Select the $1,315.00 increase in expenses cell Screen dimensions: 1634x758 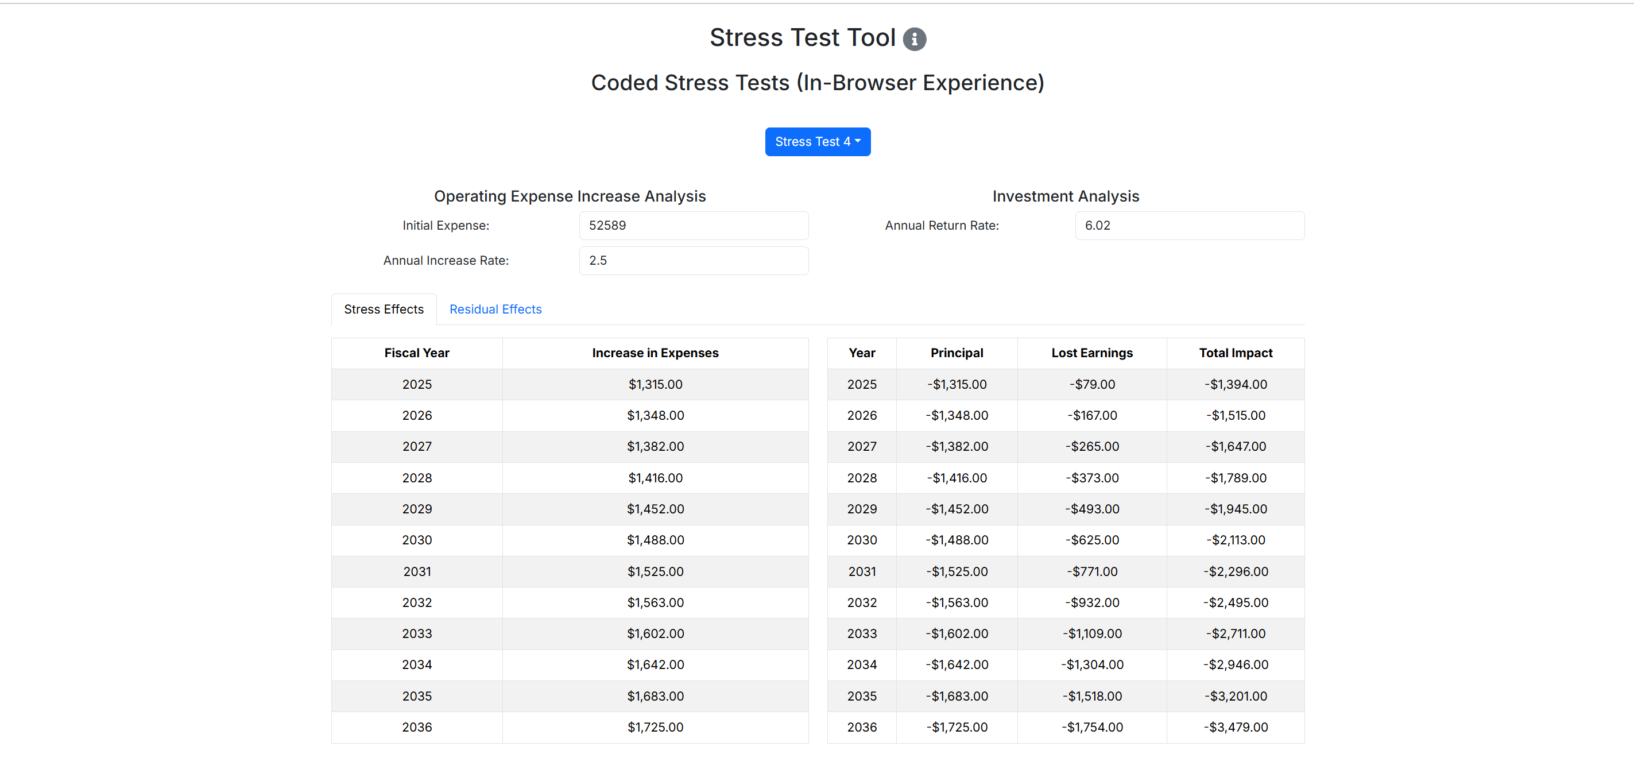click(655, 384)
